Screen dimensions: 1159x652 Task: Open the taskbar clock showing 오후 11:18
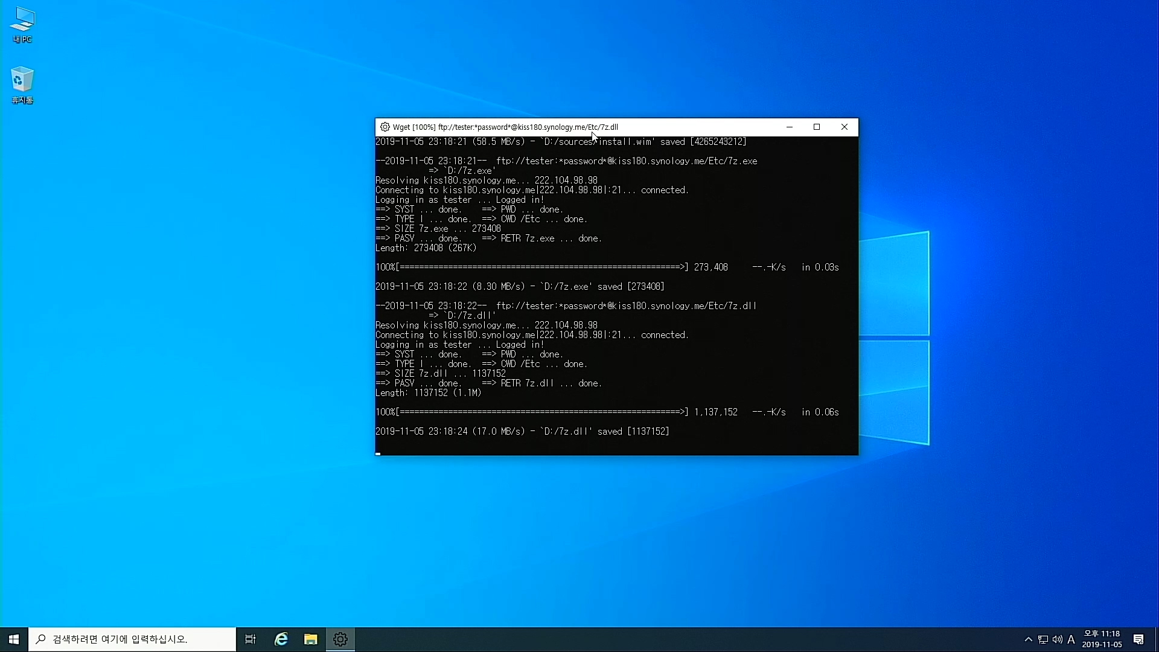pyautogui.click(x=1102, y=639)
